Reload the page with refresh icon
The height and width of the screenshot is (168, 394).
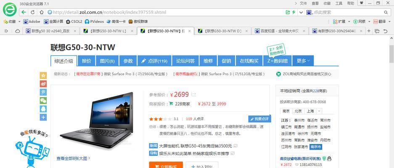coord(33,12)
